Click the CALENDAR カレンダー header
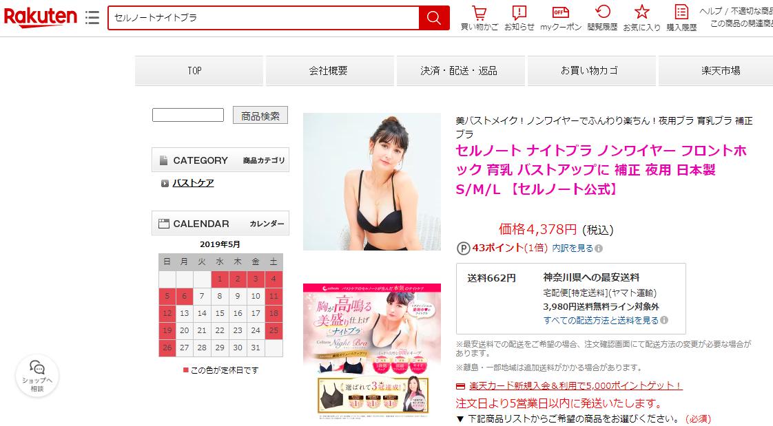Screen dimensions: 773x426 click(x=220, y=224)
